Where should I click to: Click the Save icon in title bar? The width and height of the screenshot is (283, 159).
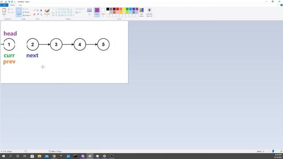click(6, 2)
